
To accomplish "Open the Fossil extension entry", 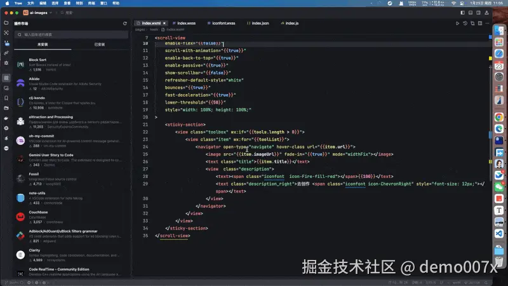I will 71,179.
